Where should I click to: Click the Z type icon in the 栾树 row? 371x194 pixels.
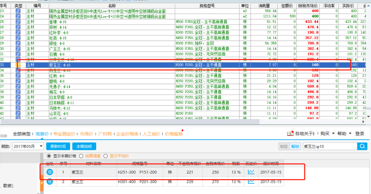pos(18,27)
